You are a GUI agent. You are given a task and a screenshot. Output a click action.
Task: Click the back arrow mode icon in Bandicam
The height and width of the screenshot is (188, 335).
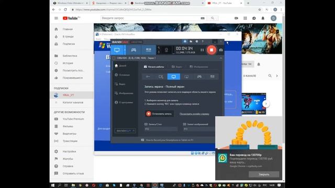[x=148, y=77]
